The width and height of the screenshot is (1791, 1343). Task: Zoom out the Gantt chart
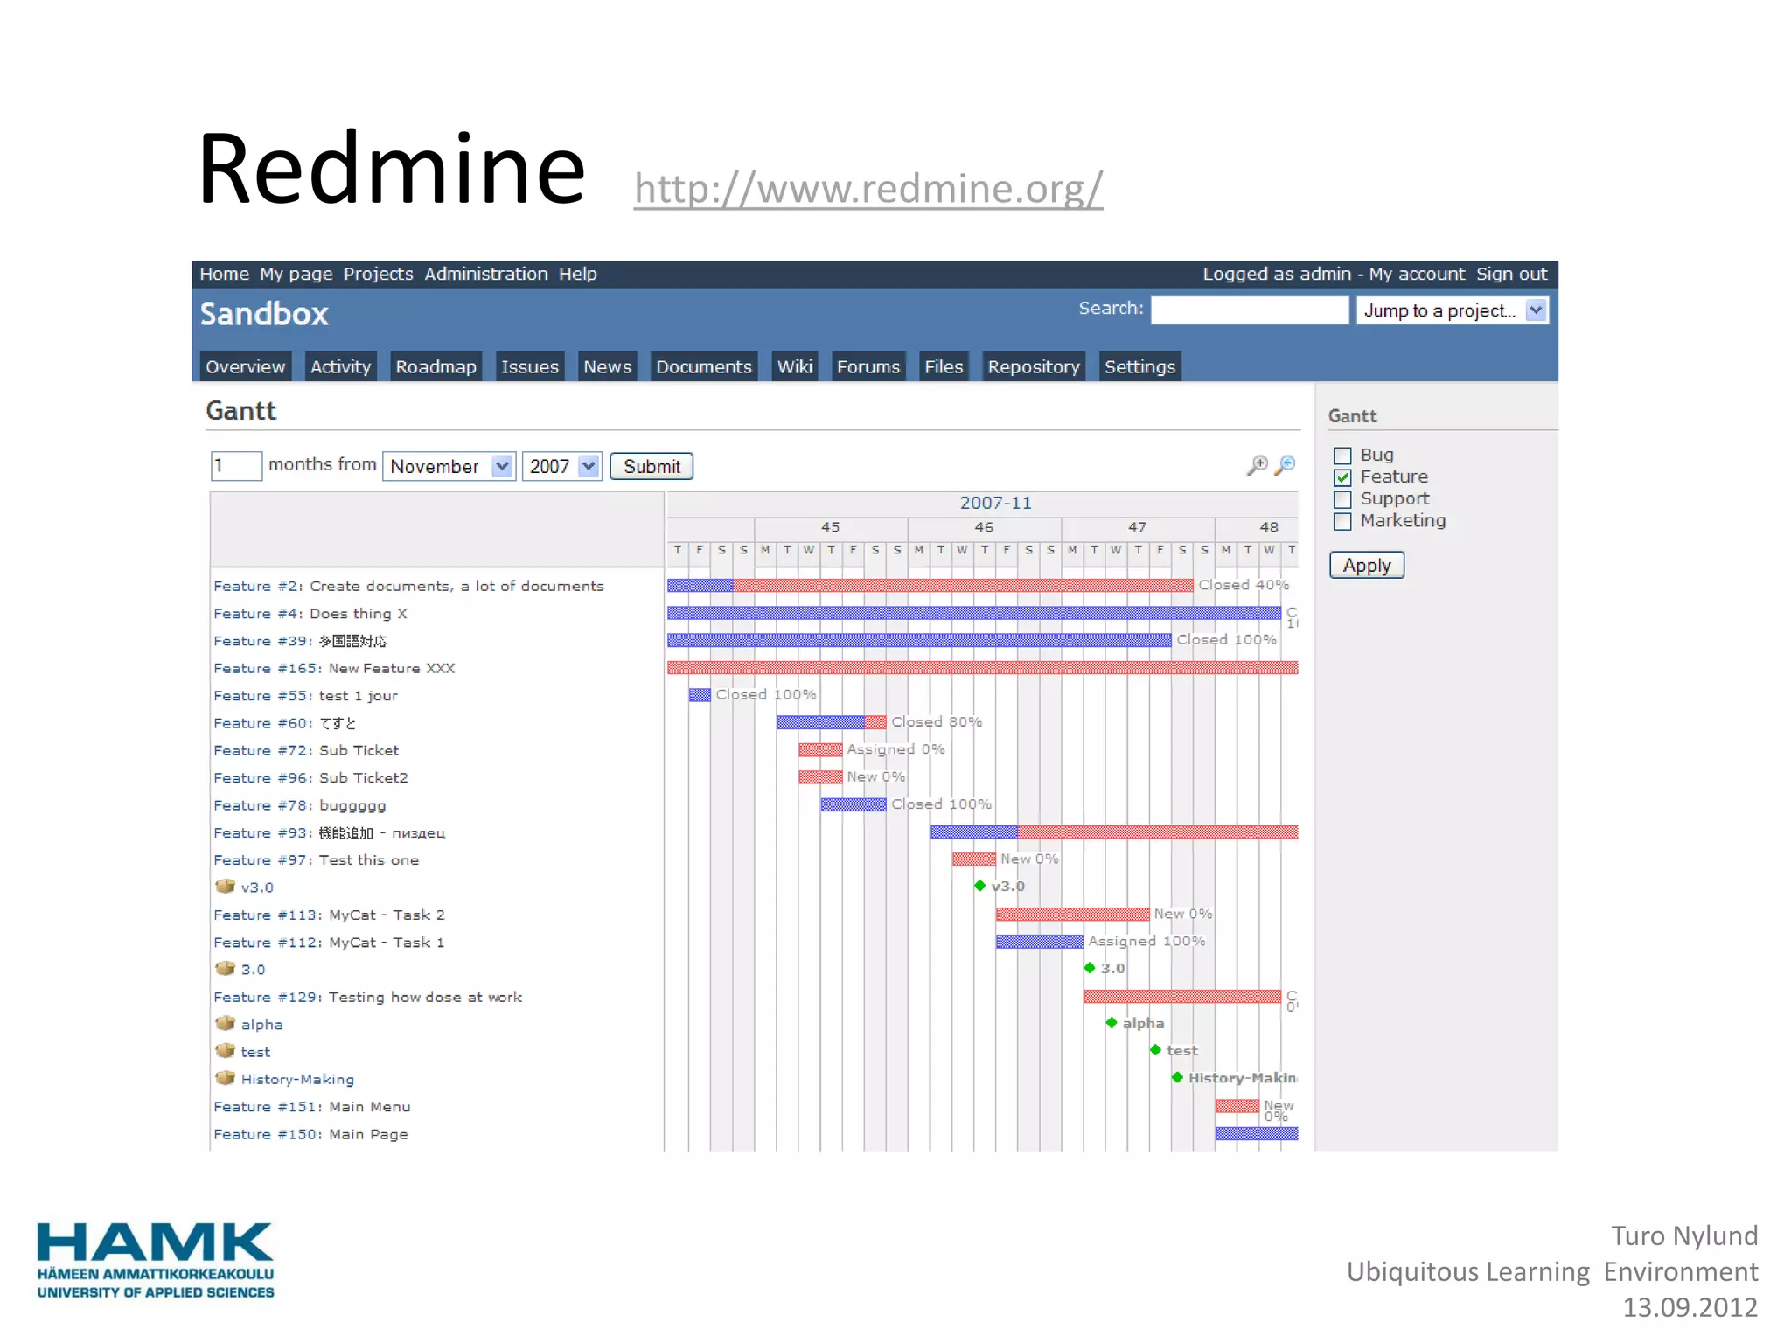coord(1285,465)
